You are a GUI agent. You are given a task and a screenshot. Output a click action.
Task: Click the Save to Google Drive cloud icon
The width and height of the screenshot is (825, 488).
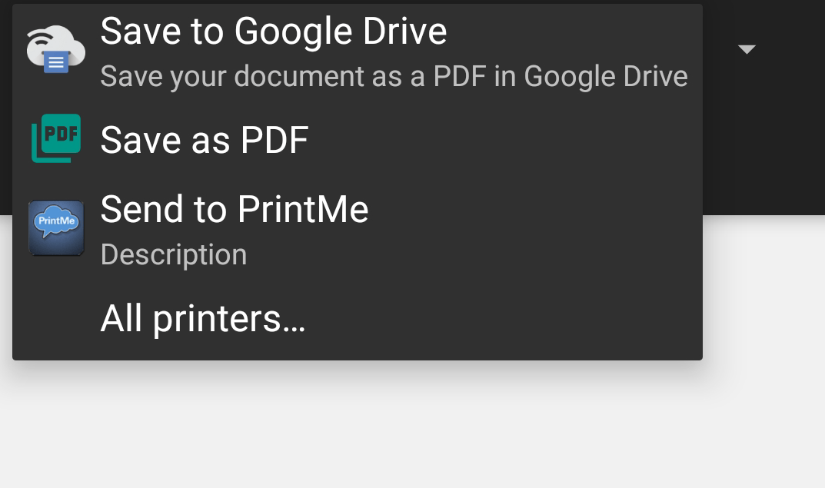[55, 48]
